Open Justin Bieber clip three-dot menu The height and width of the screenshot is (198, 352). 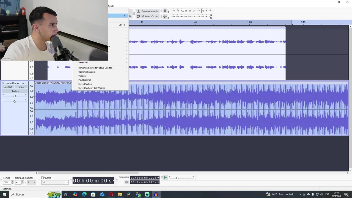(x=345, y=83)
